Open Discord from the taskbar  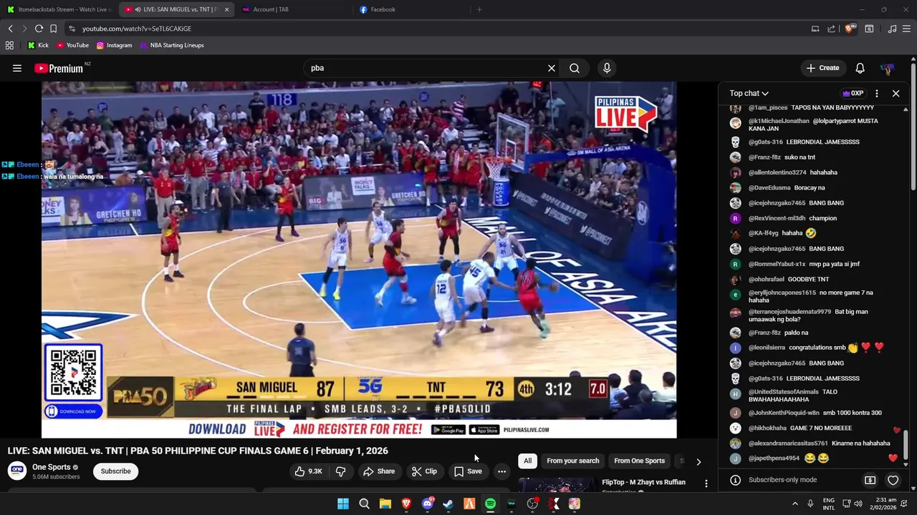click(428, 504)
